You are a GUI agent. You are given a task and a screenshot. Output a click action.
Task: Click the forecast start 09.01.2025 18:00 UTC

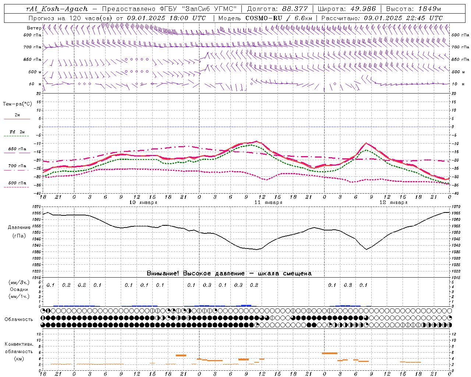166,18
